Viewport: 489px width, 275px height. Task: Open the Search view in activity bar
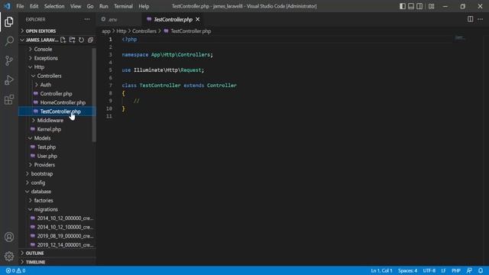click(9, 41)
